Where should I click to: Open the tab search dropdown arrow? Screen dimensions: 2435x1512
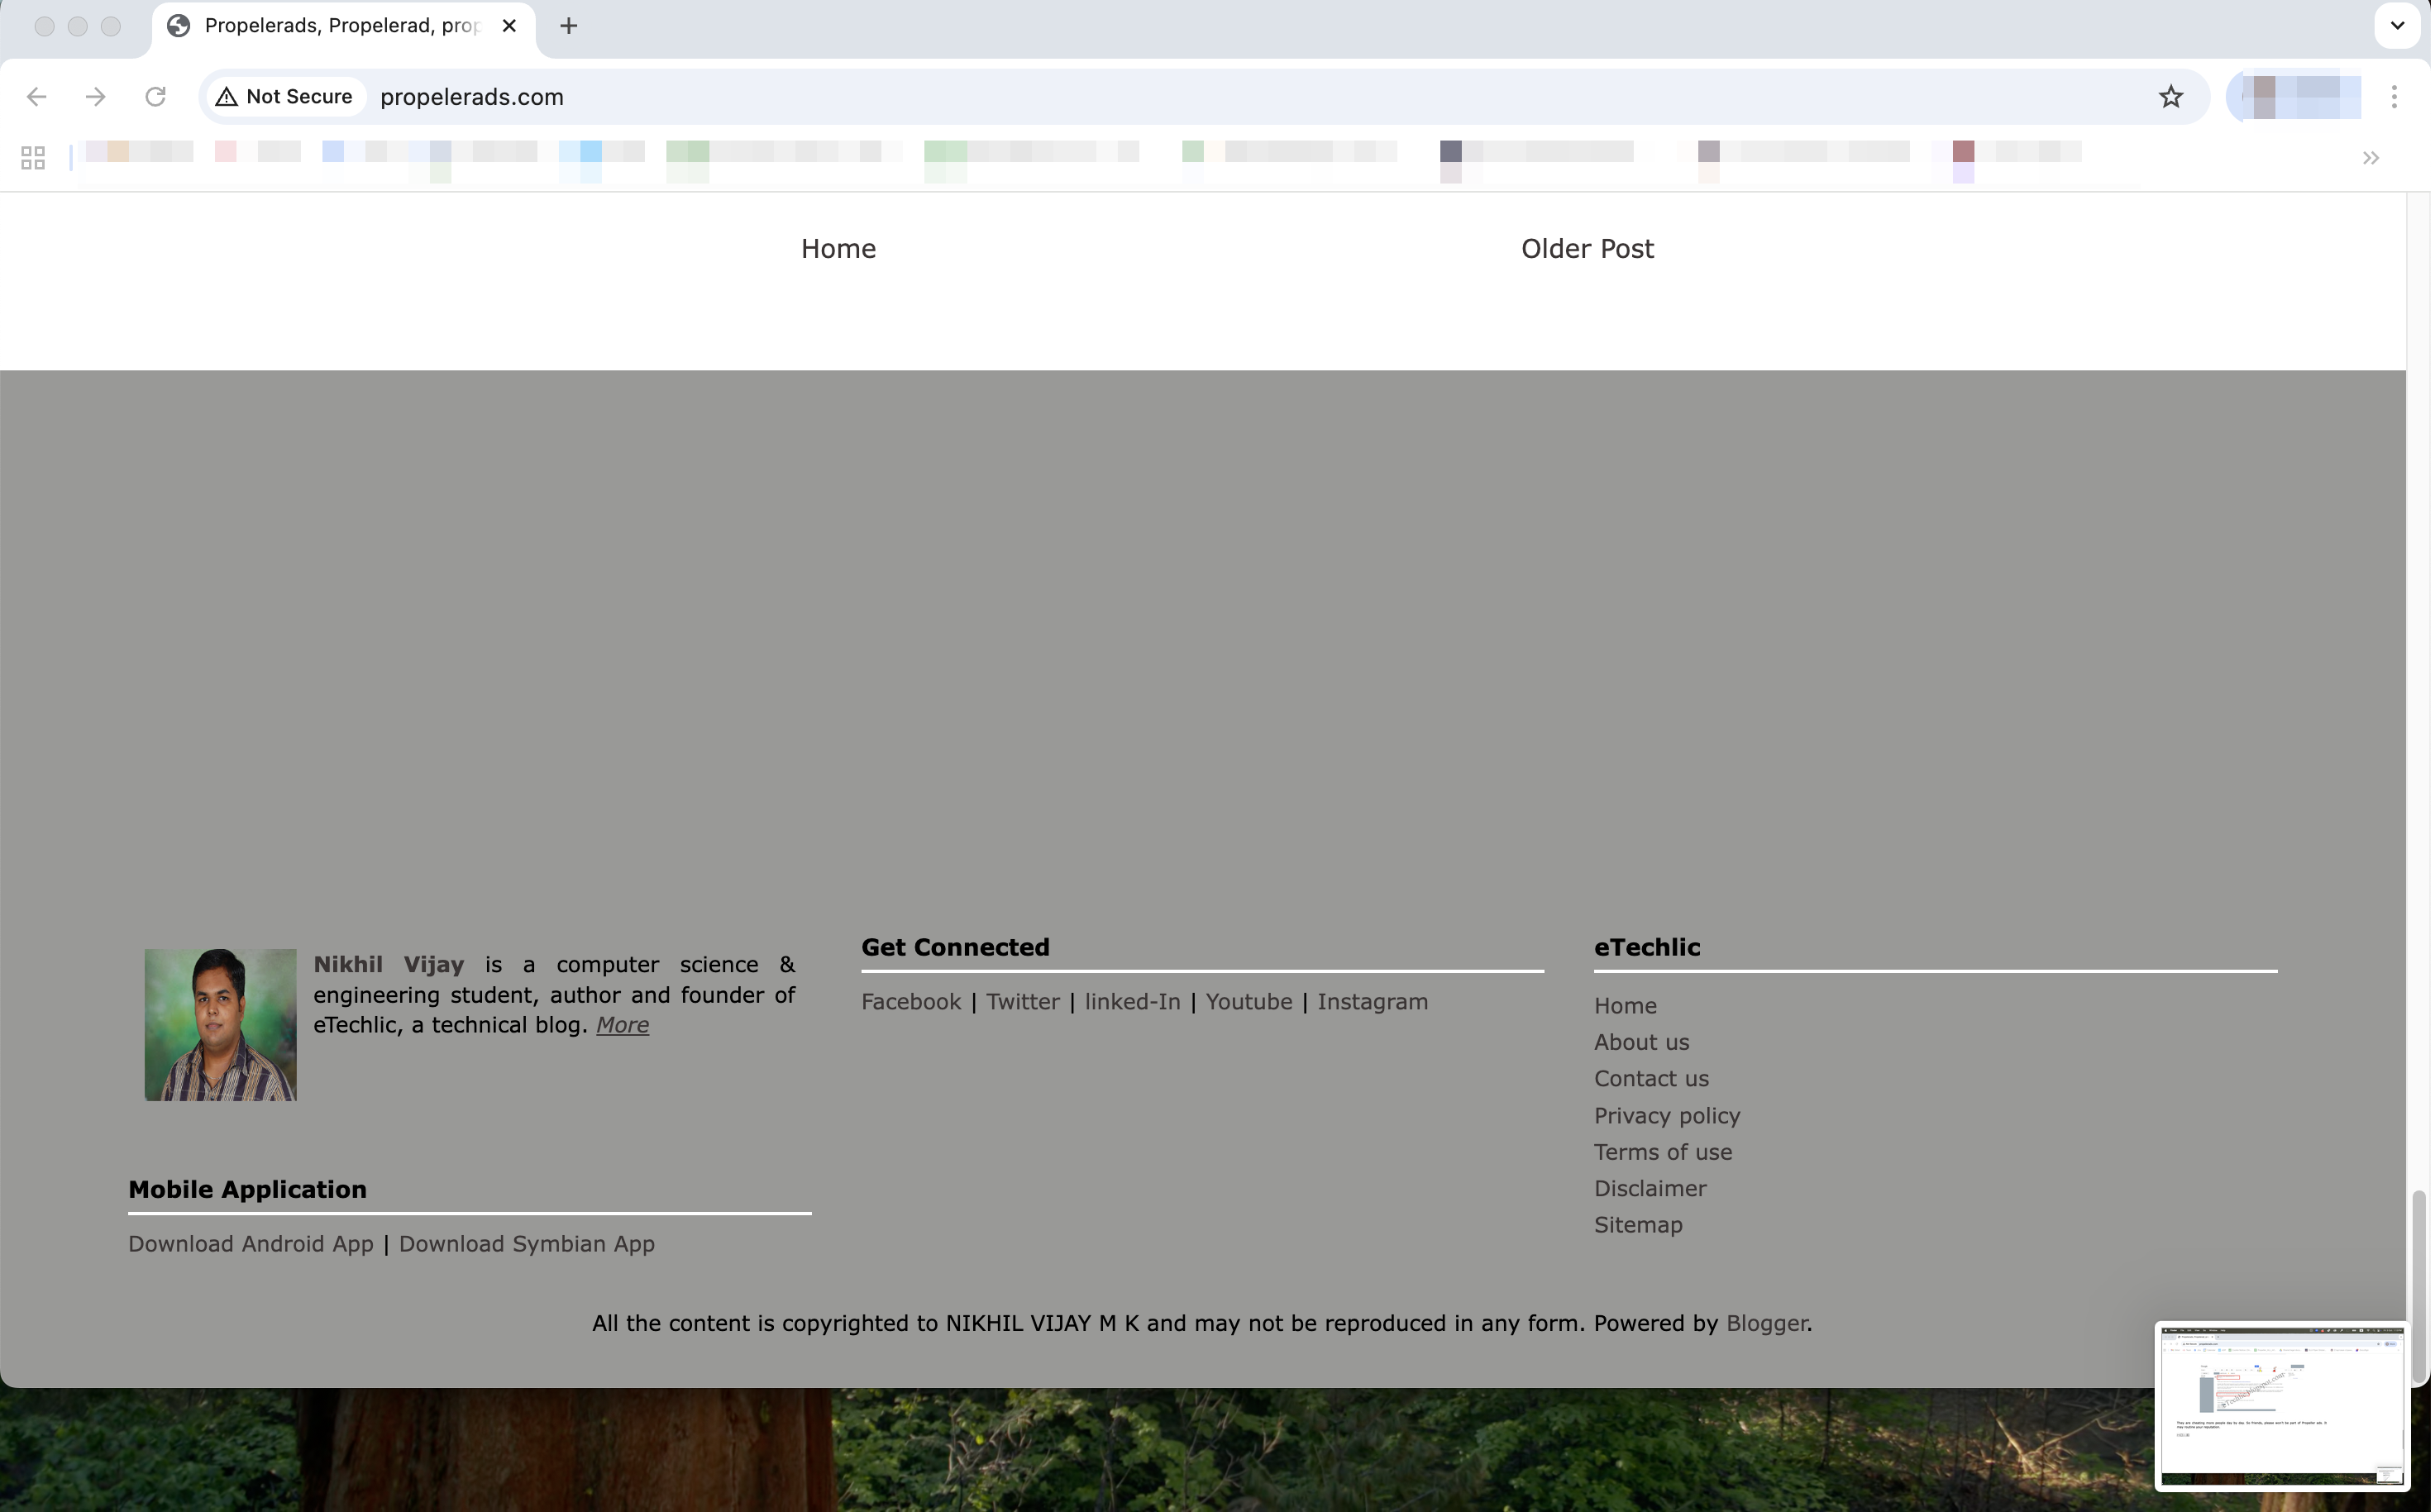click(x=2397, y=26)
